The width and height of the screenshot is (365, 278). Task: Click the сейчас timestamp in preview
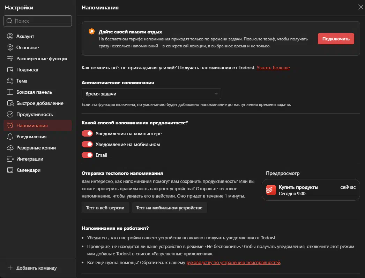348,187
